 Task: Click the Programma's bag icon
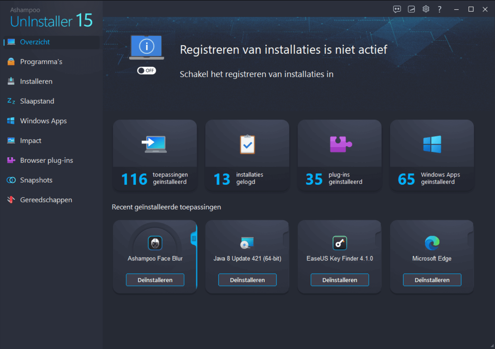[x=11, y=61]
